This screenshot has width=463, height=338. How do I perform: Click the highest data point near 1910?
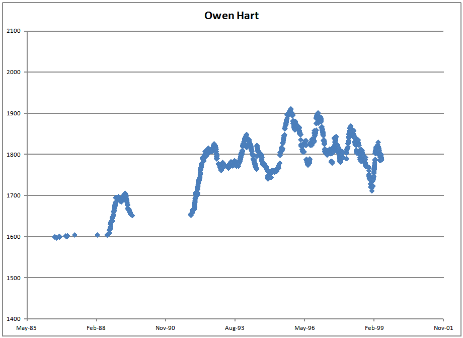click(290, 109)
